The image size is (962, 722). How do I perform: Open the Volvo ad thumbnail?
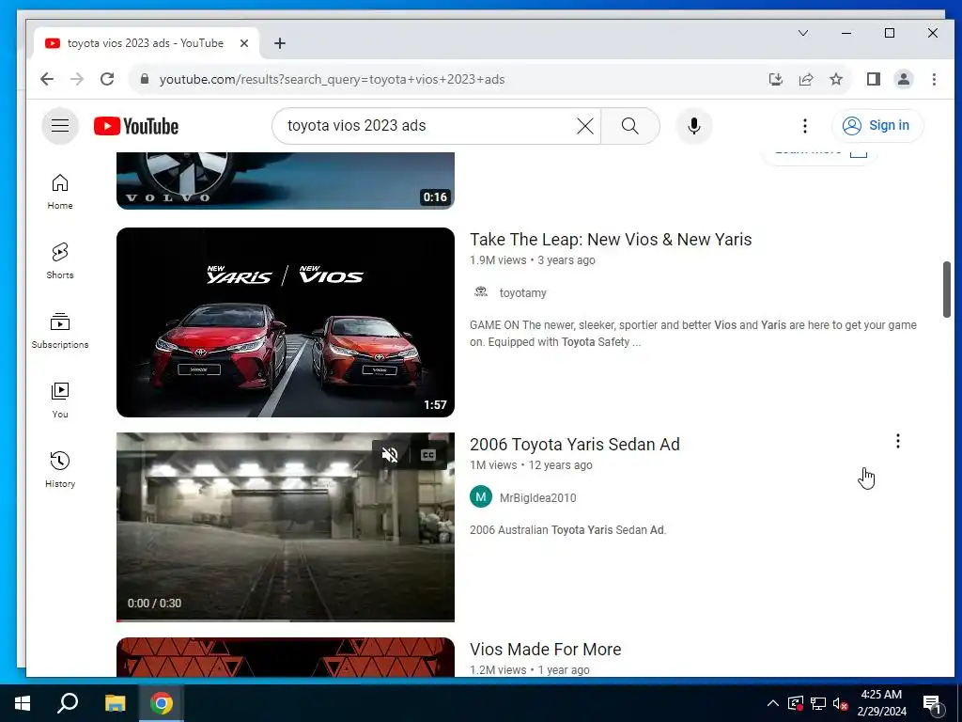286,180
